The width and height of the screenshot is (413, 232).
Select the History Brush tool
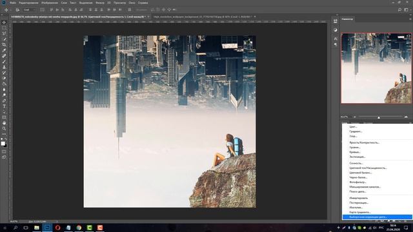tap(4, 73)
